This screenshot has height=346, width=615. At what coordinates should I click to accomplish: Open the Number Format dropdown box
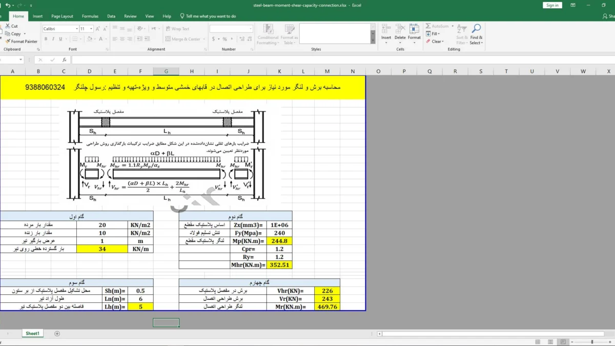click(x=231, y=29)
